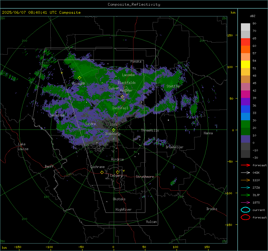The height and width of the screenshot is (251, 268).
Task: Click the 2025/06/07 08:40:41 UTC timestamp
Action: [41, 13]
